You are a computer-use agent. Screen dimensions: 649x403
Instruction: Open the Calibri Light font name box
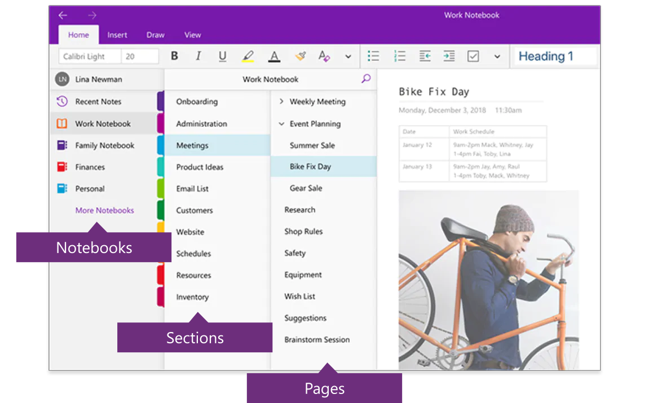pyautogui.click(x=90, y=56)
